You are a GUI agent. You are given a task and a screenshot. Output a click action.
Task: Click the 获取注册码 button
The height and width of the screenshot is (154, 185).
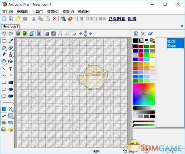pos(96,19)
